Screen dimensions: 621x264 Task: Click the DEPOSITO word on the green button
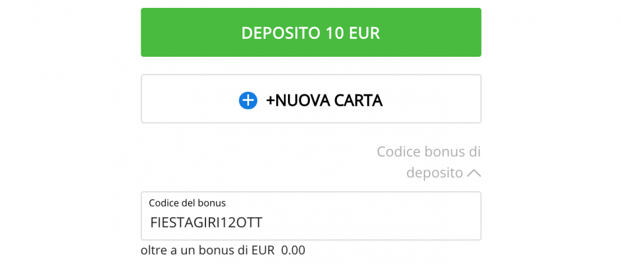click(x=280, y=33)
